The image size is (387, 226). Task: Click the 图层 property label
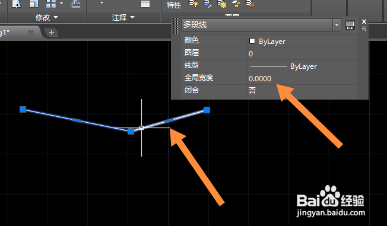pos(192,53)
